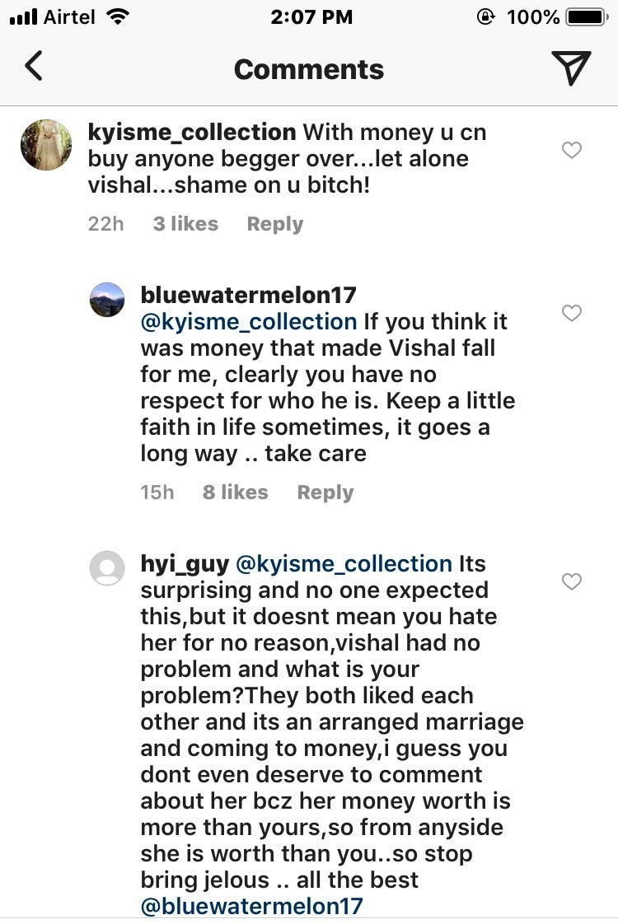The height and width of the screenshot is (924, 618).
Task: Tap the back arrow in the header
Action: (x=34, y=67)
